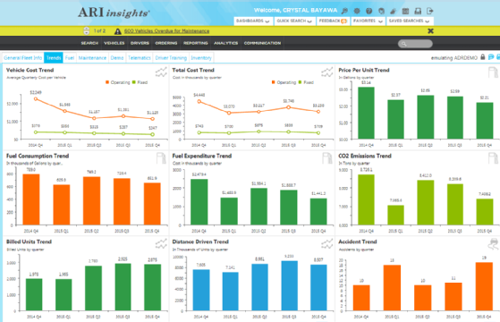Image resolution: width=500 pixels, height=322 pixels.
Task: Click the logout icon
Action: click(x=430, y=11)
